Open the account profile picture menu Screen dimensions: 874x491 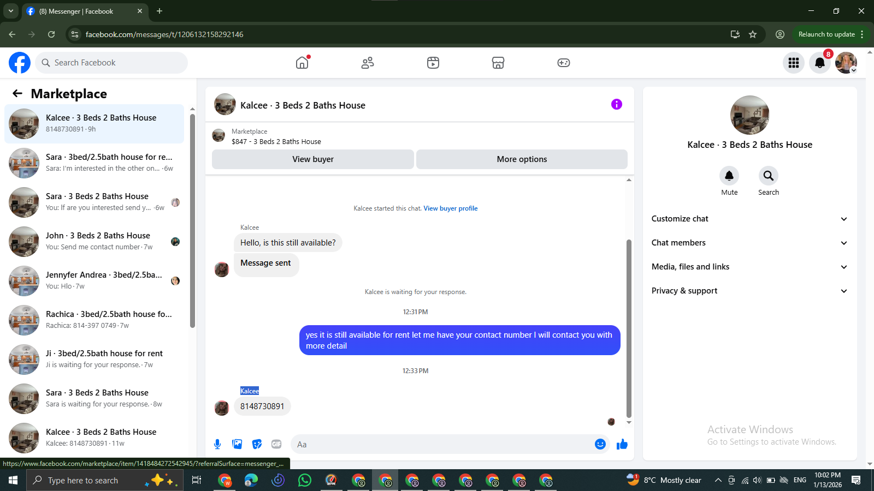coord(846,63)
